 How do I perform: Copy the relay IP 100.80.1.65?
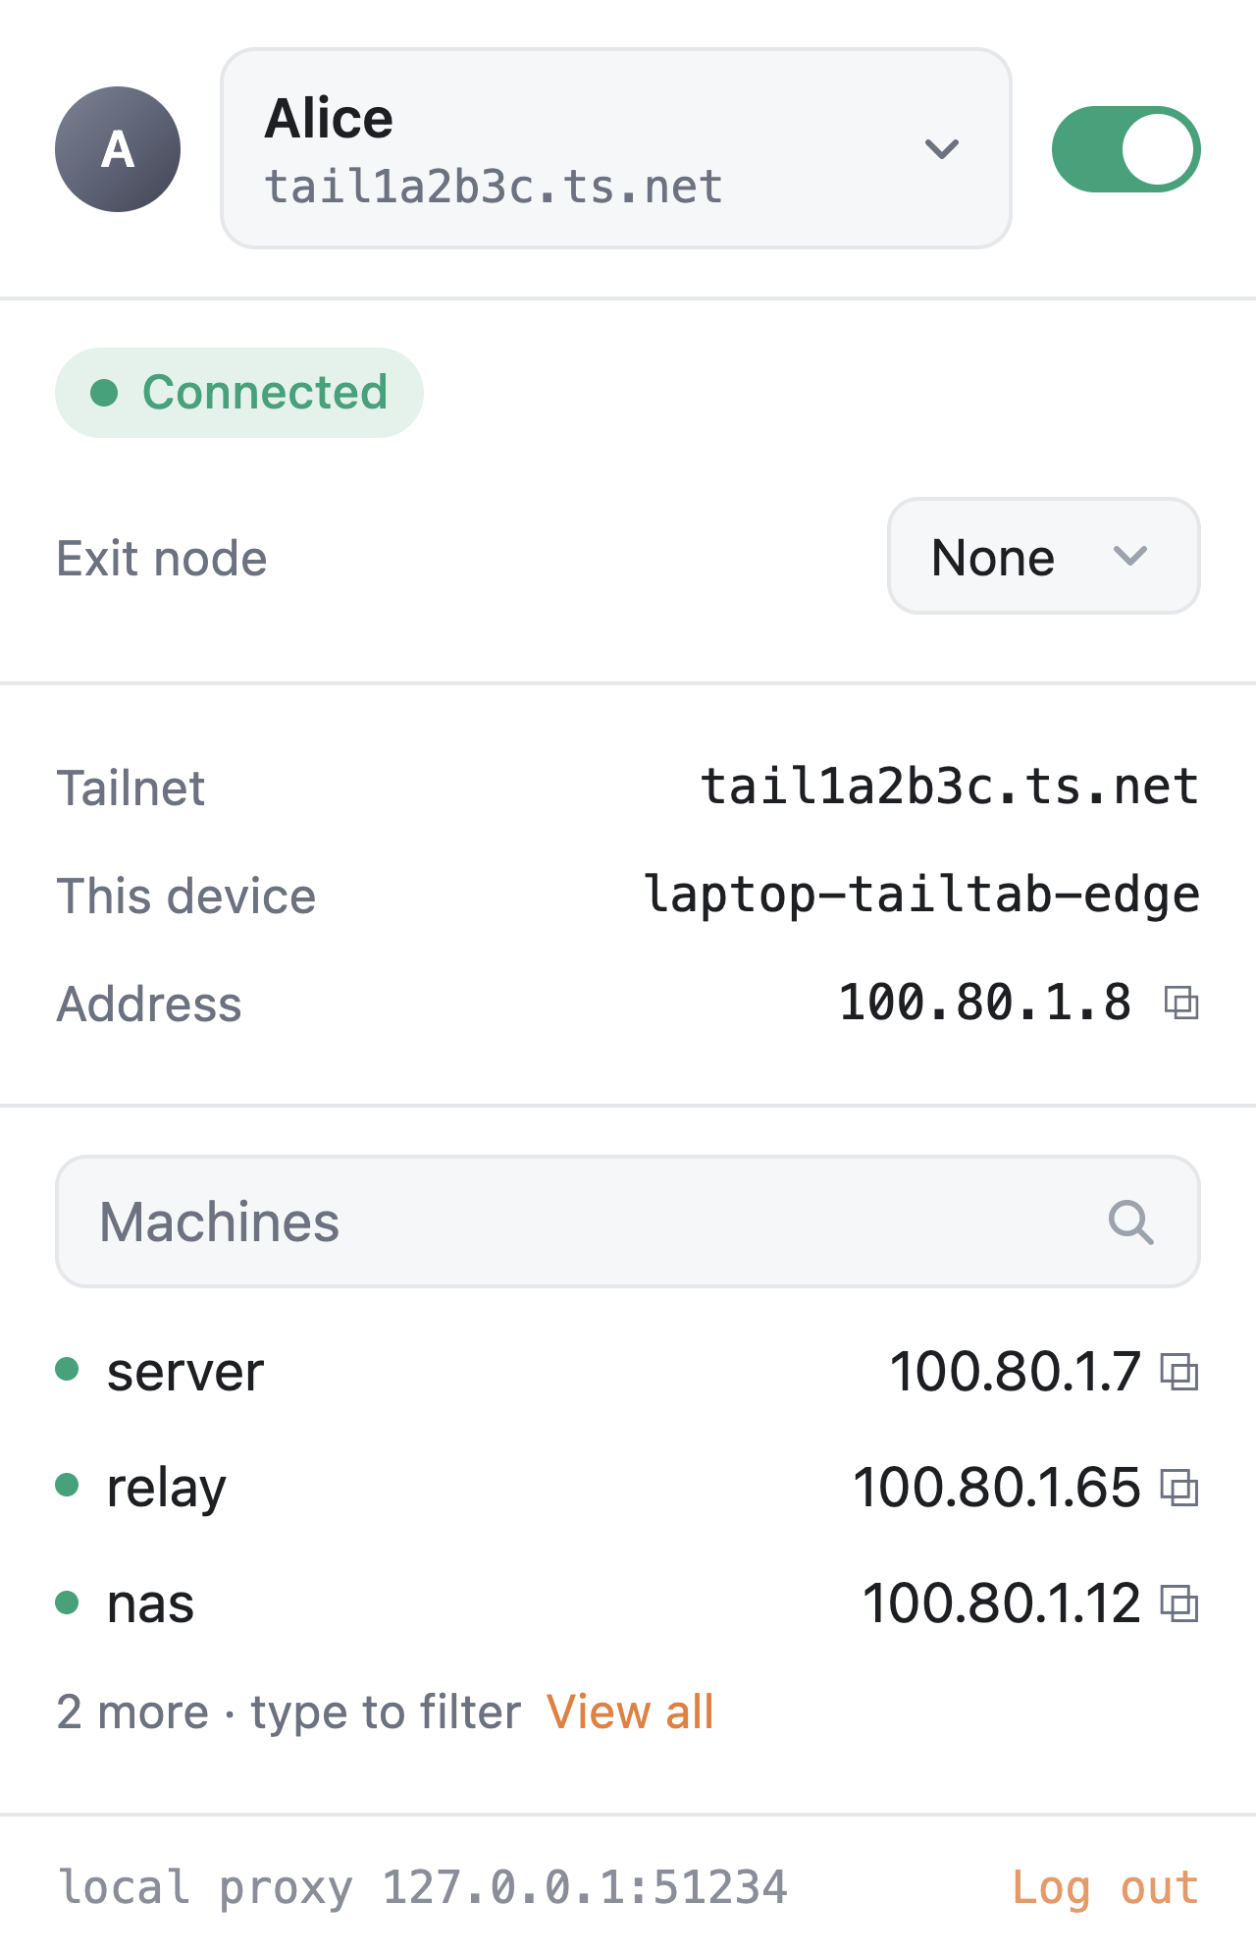tap(1179, 1488)
